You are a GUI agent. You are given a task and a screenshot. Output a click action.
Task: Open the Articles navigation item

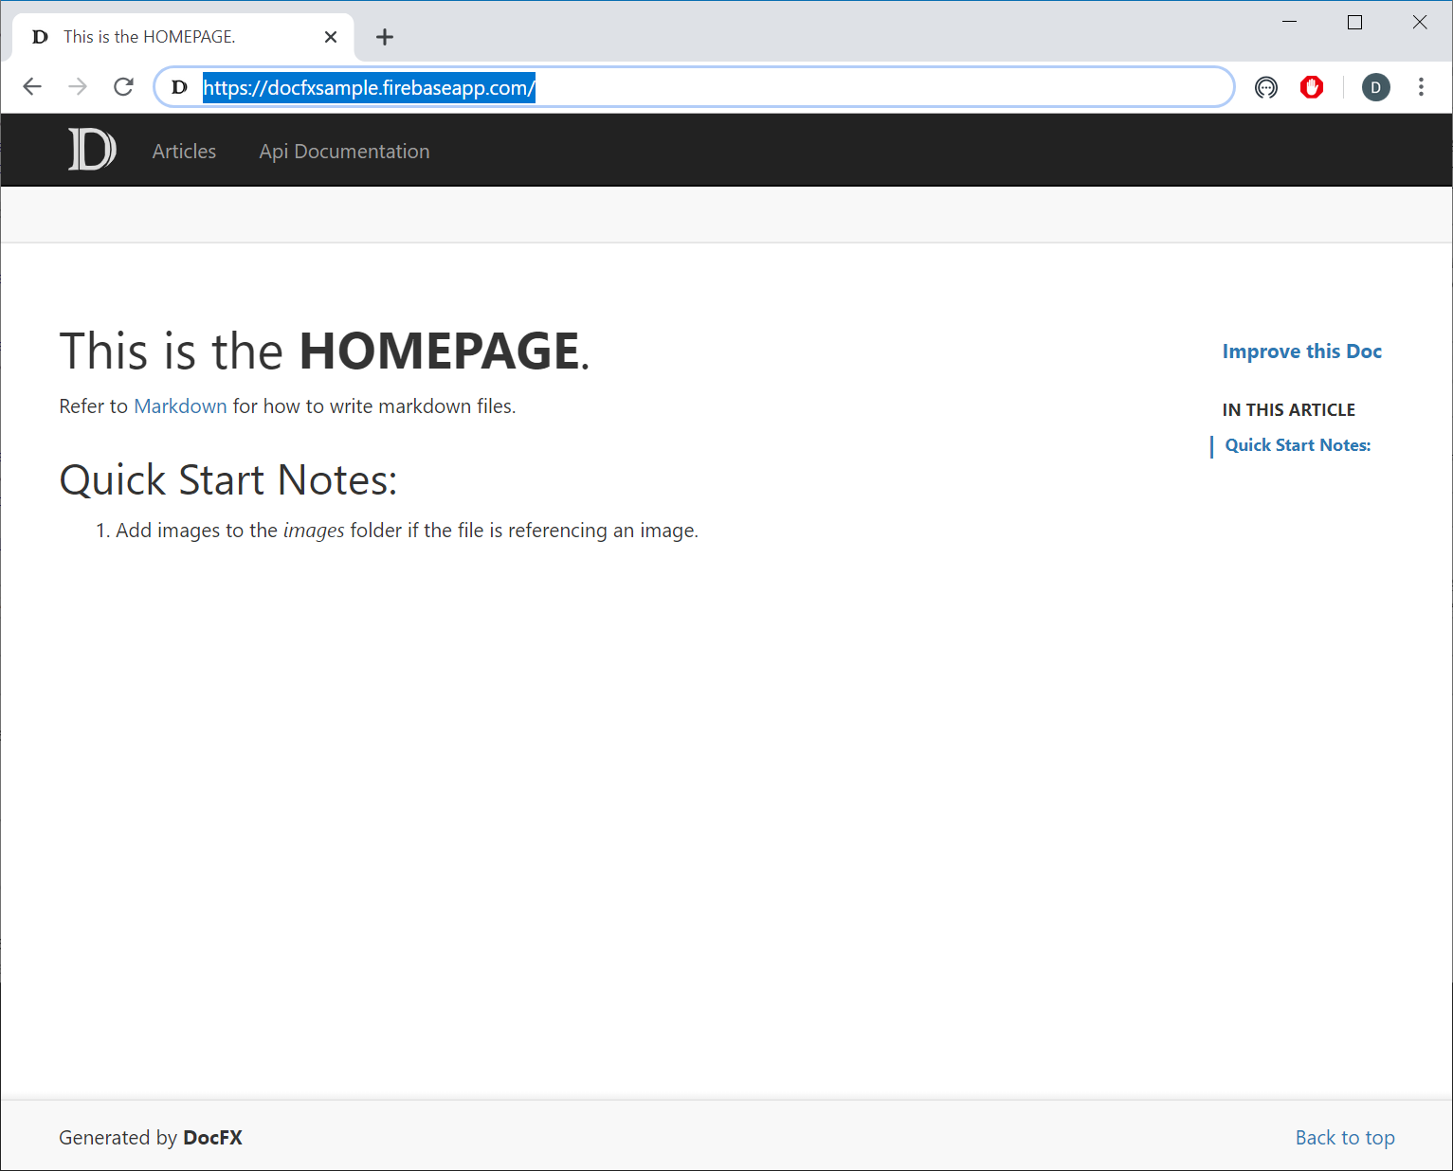click(184, 152)
